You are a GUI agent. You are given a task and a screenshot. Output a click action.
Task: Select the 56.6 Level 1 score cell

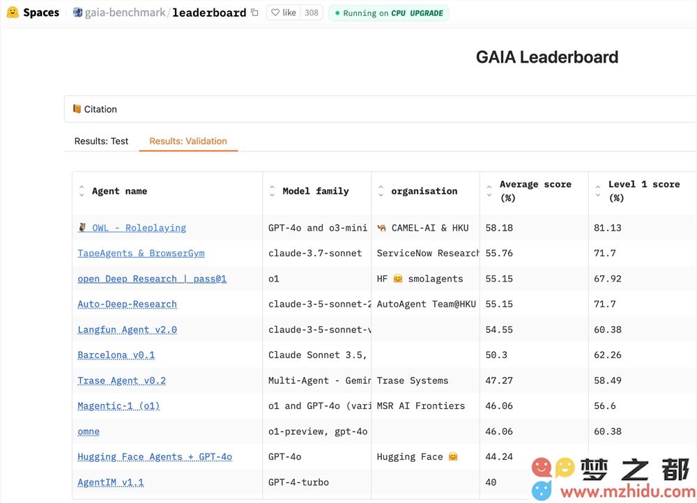[643, 406]
